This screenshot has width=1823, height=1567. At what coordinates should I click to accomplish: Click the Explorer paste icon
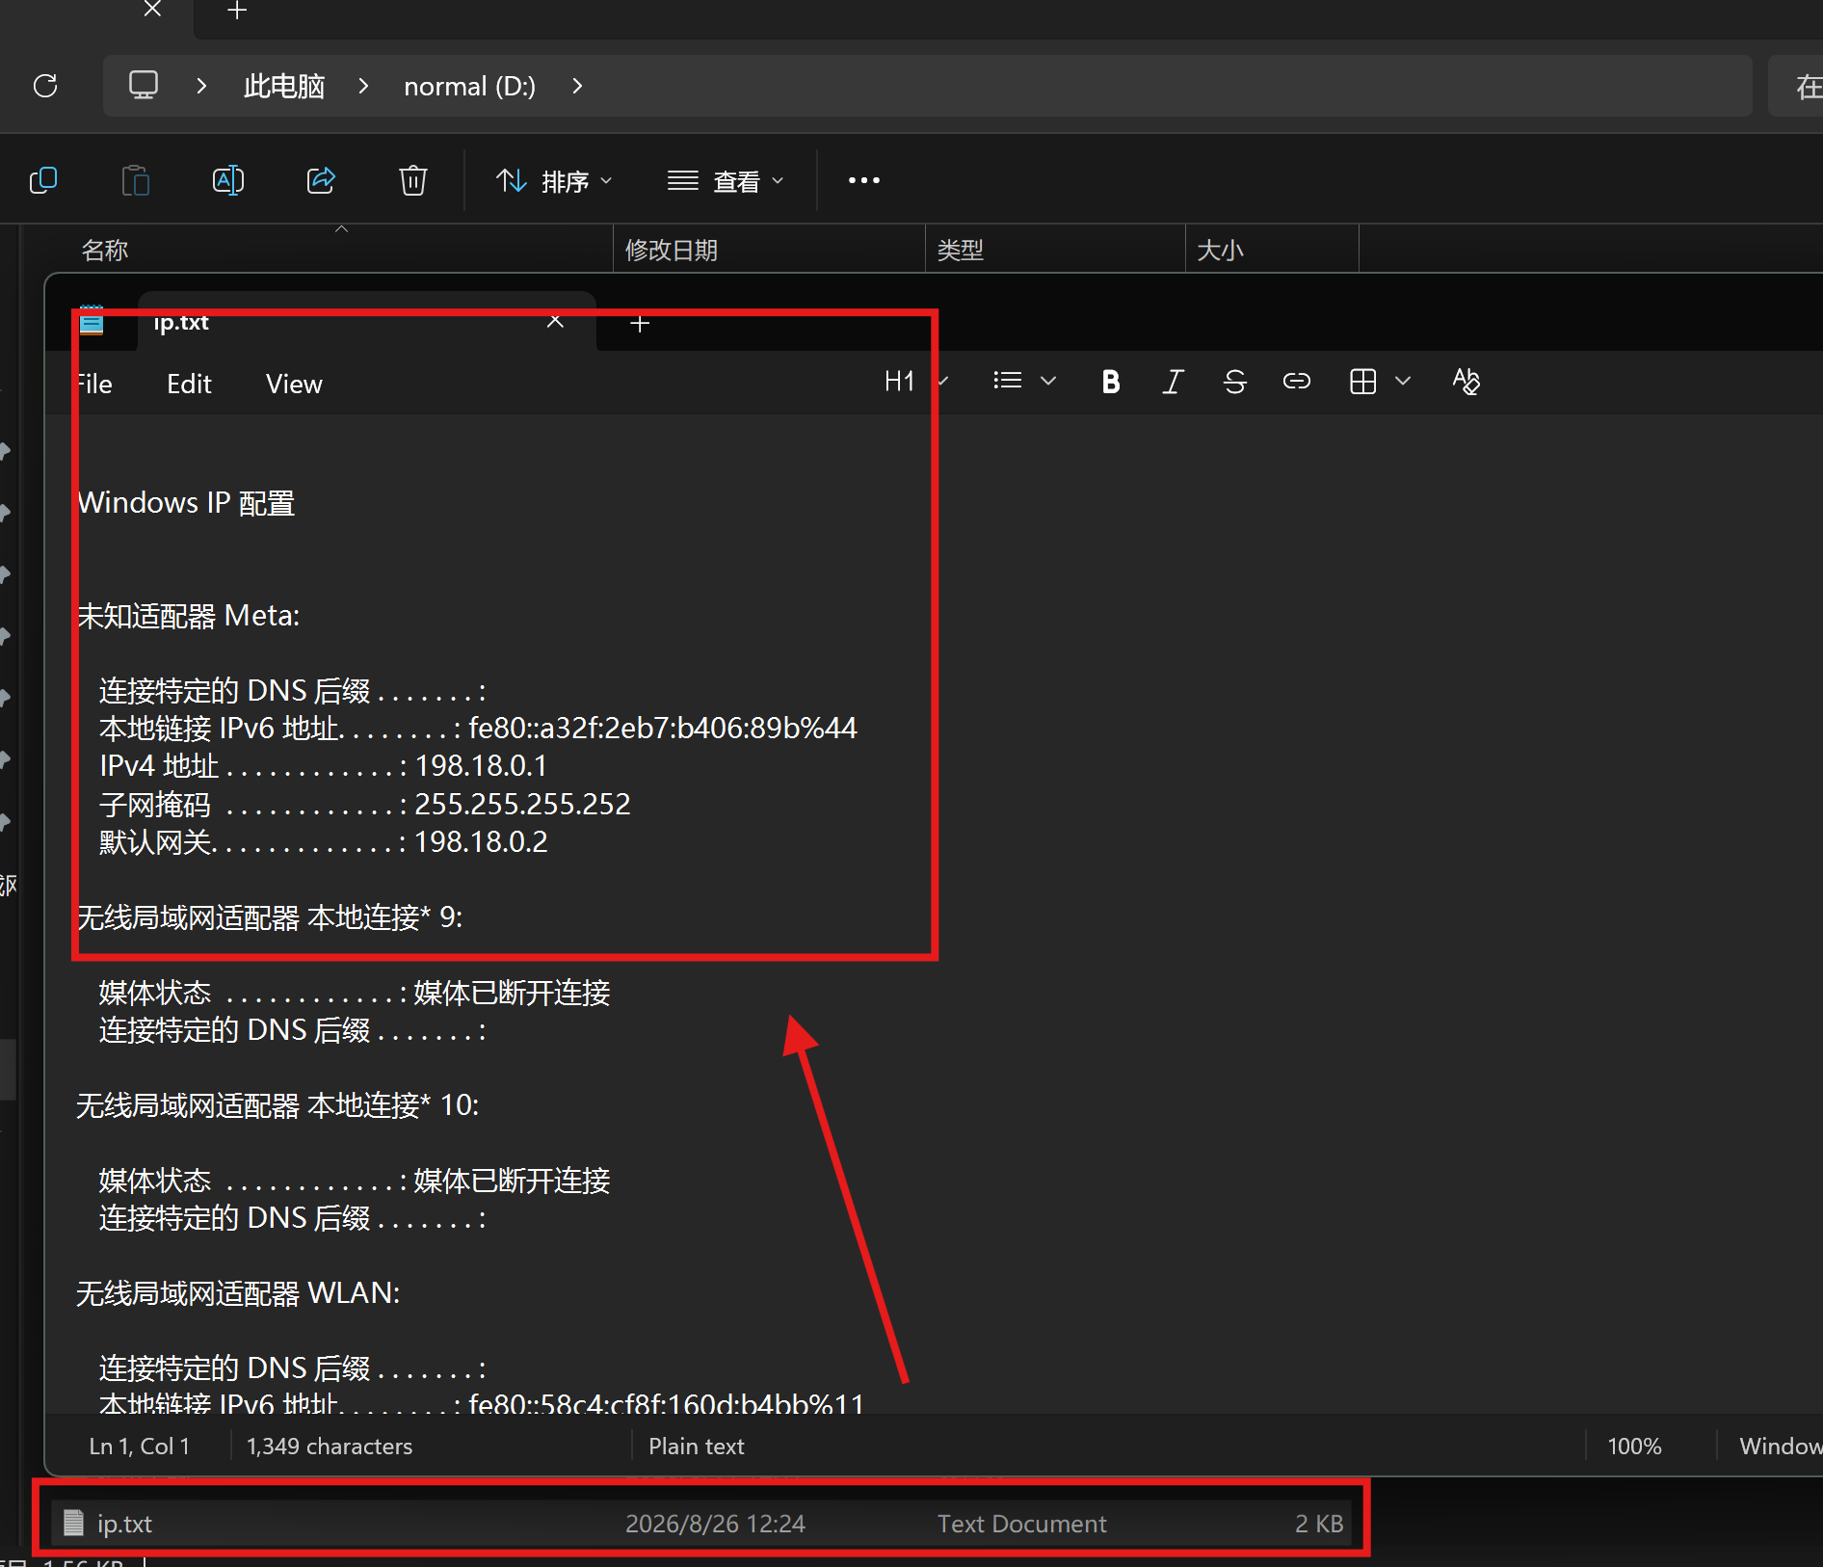136,180
